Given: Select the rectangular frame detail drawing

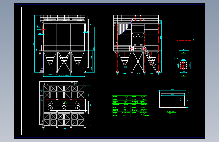Looking at the screenshot, I should (x=173, y=100).
